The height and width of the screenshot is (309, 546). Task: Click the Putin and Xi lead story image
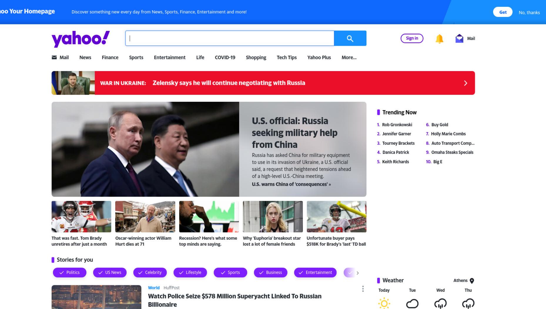tap(145, 149)
